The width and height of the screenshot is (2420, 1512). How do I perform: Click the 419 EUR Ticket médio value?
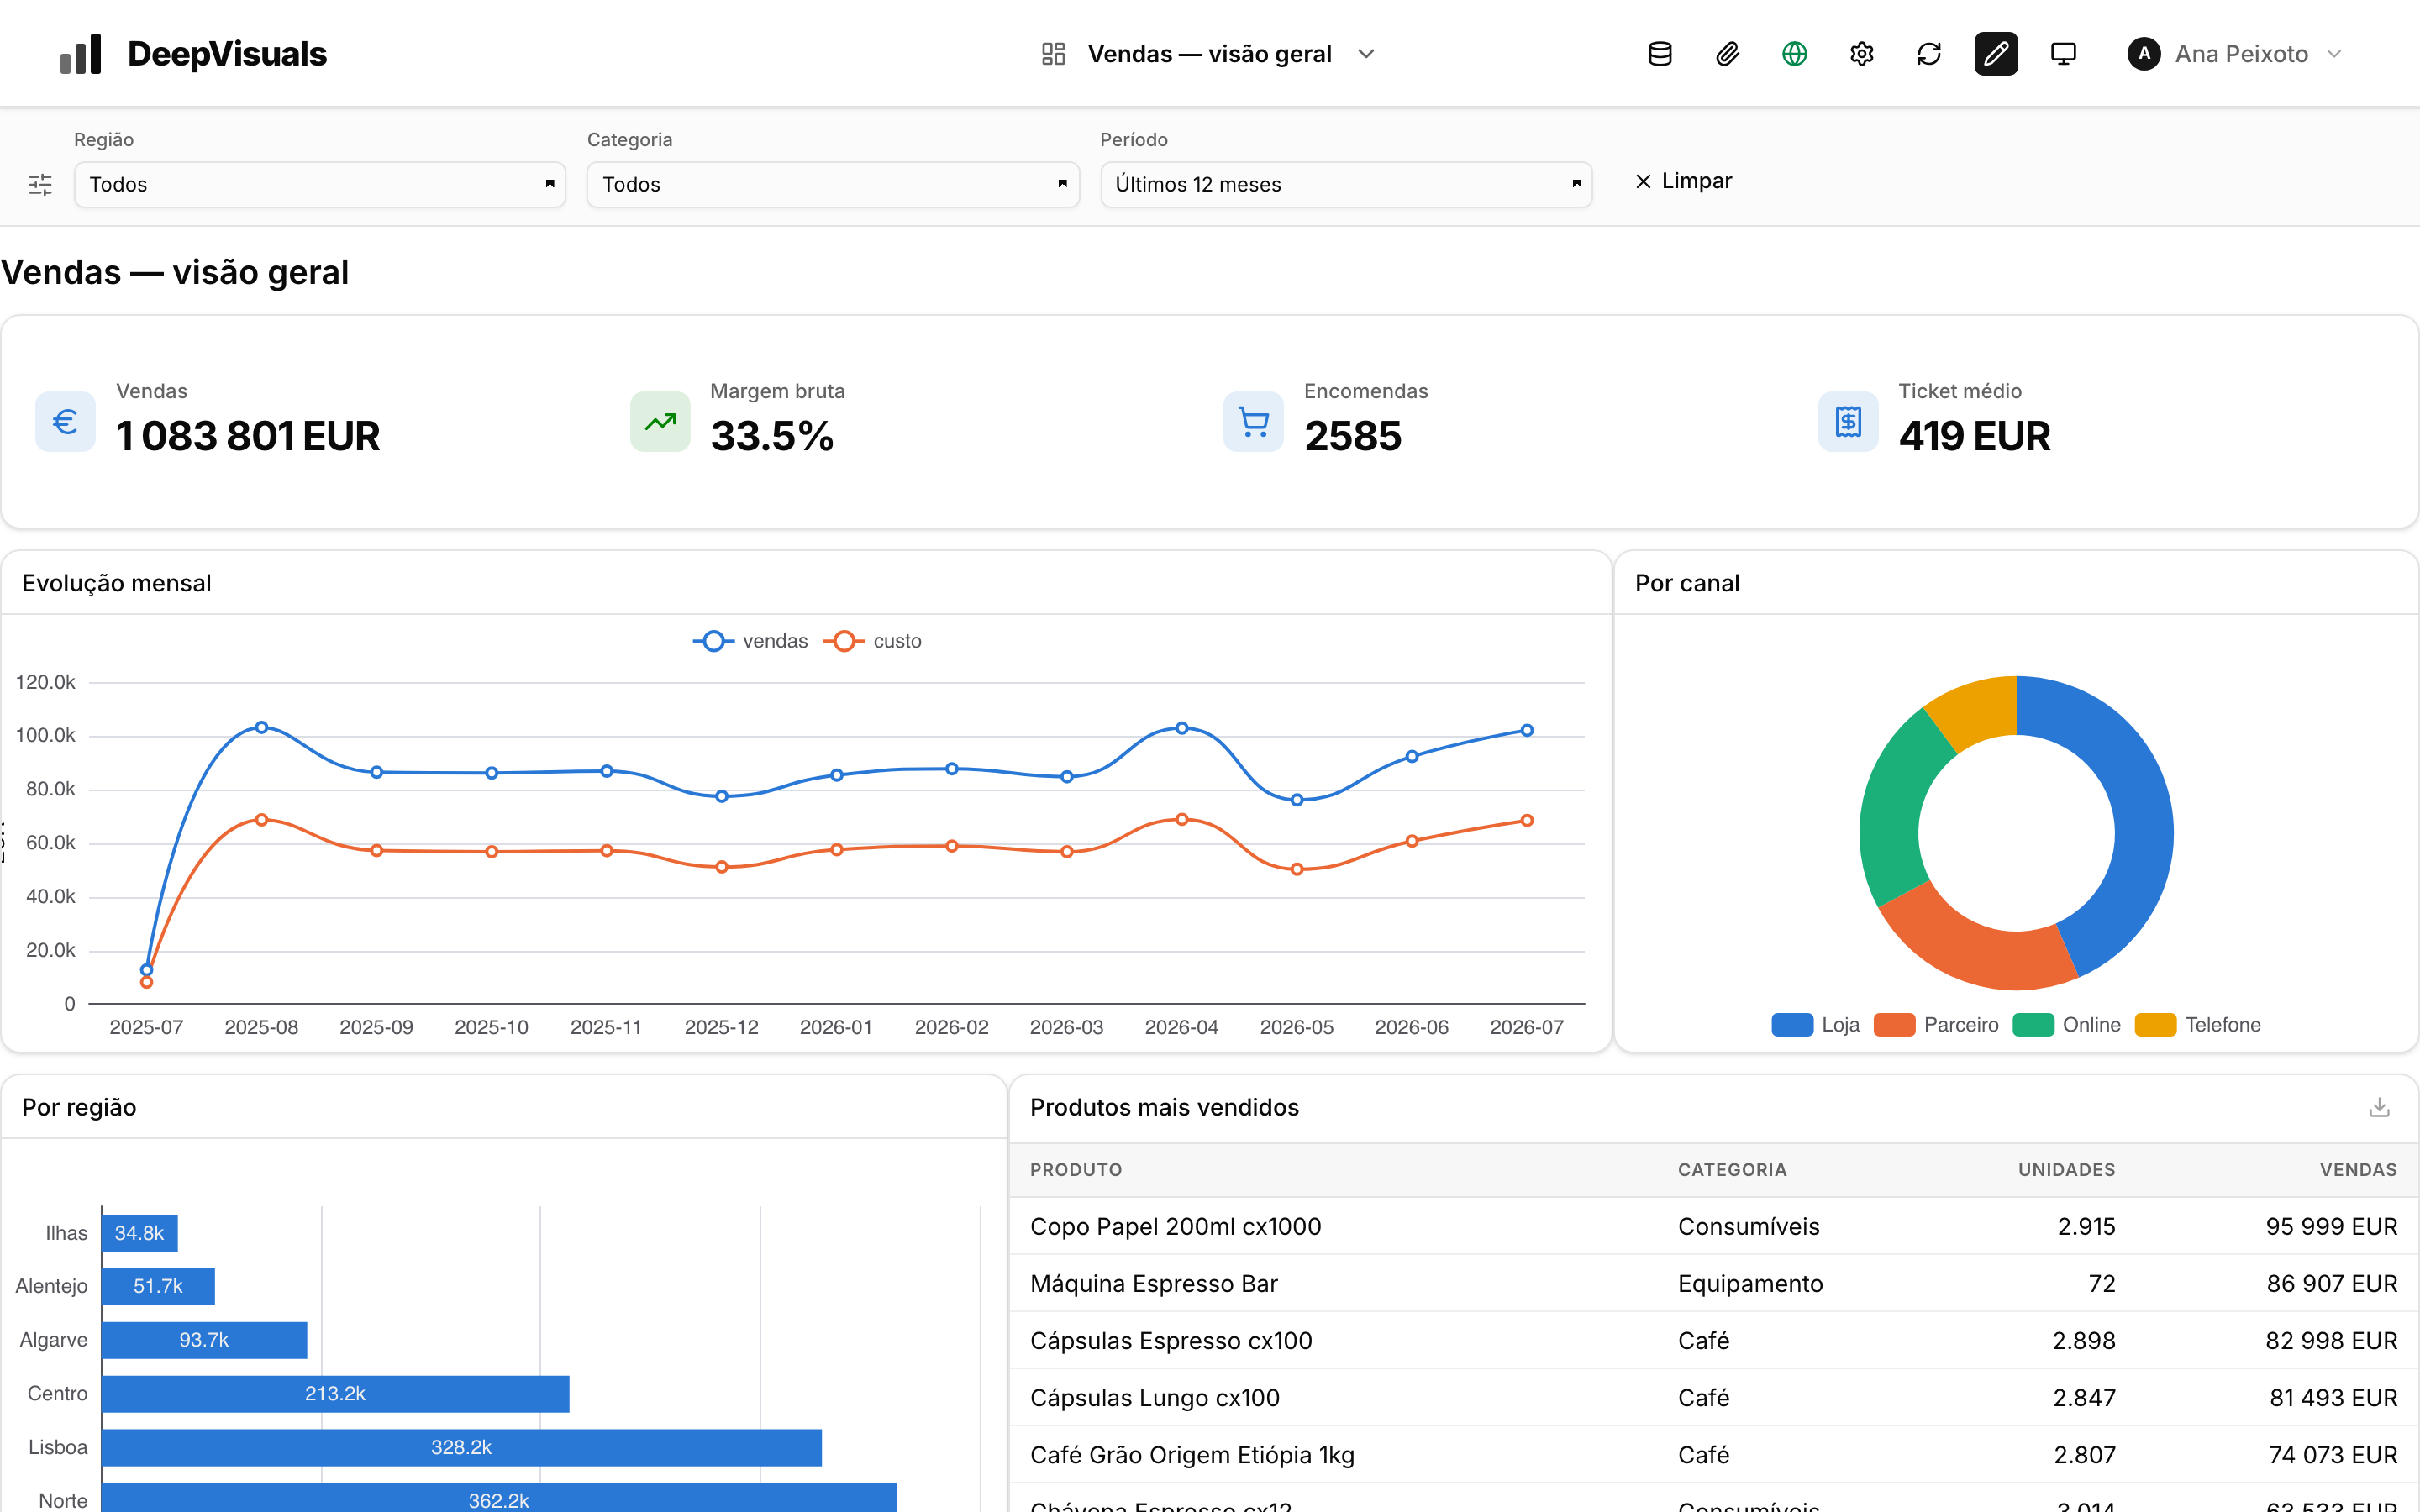coord(1975,436)
